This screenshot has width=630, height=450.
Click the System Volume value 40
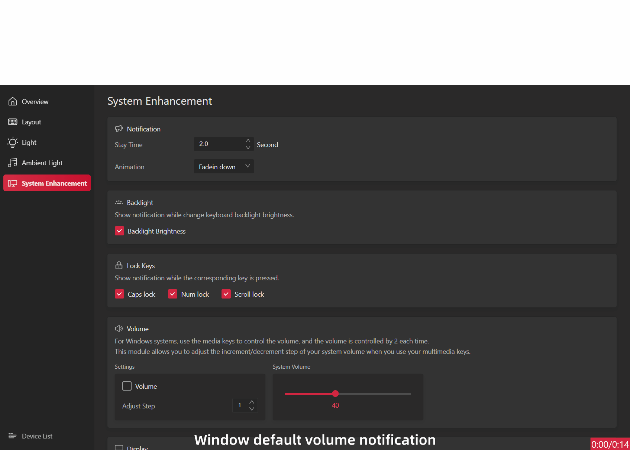click(335, 405)
